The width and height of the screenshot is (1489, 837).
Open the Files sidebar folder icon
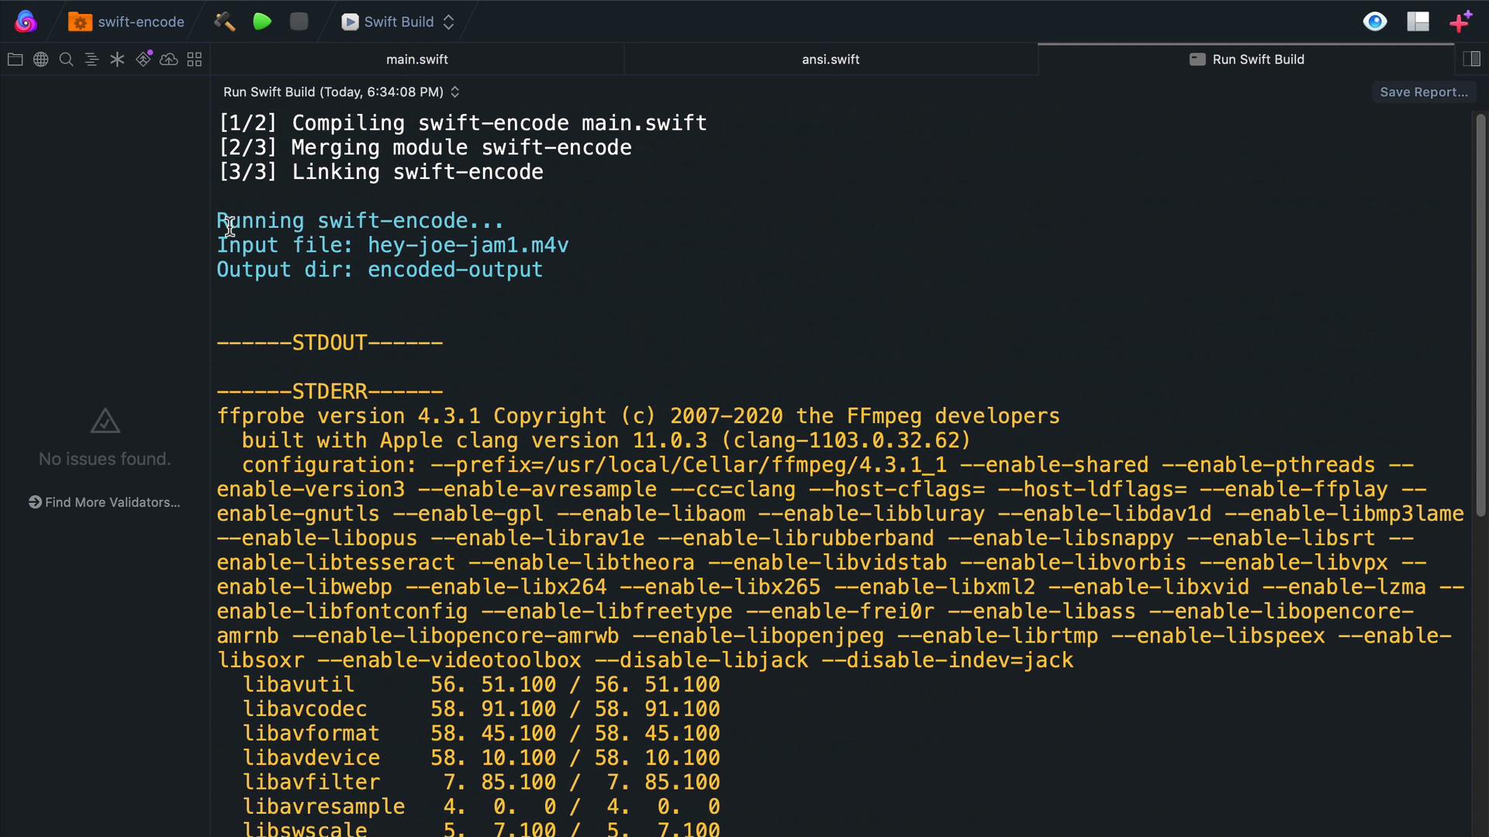click(15, 60)
